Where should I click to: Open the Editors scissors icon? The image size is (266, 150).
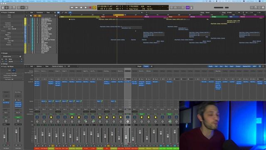click(x=27, y=7)
